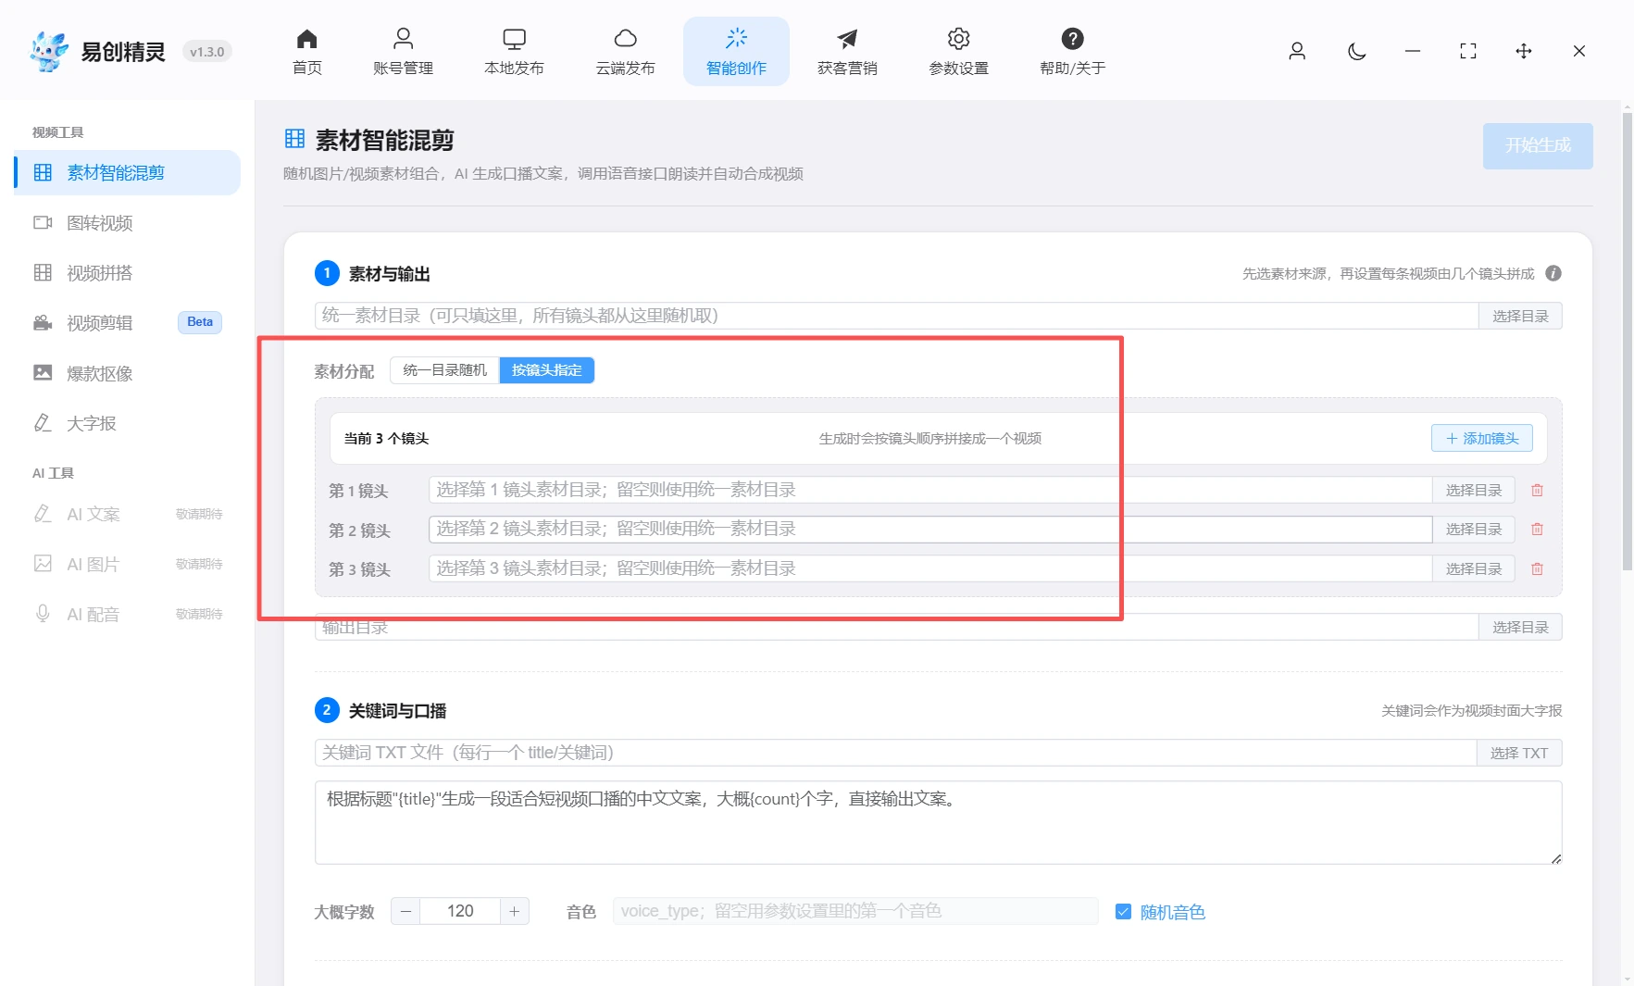This screenshot has height=986, width=1634.
Task: Click the user profile icon
Action: [x=1297, y=51]
